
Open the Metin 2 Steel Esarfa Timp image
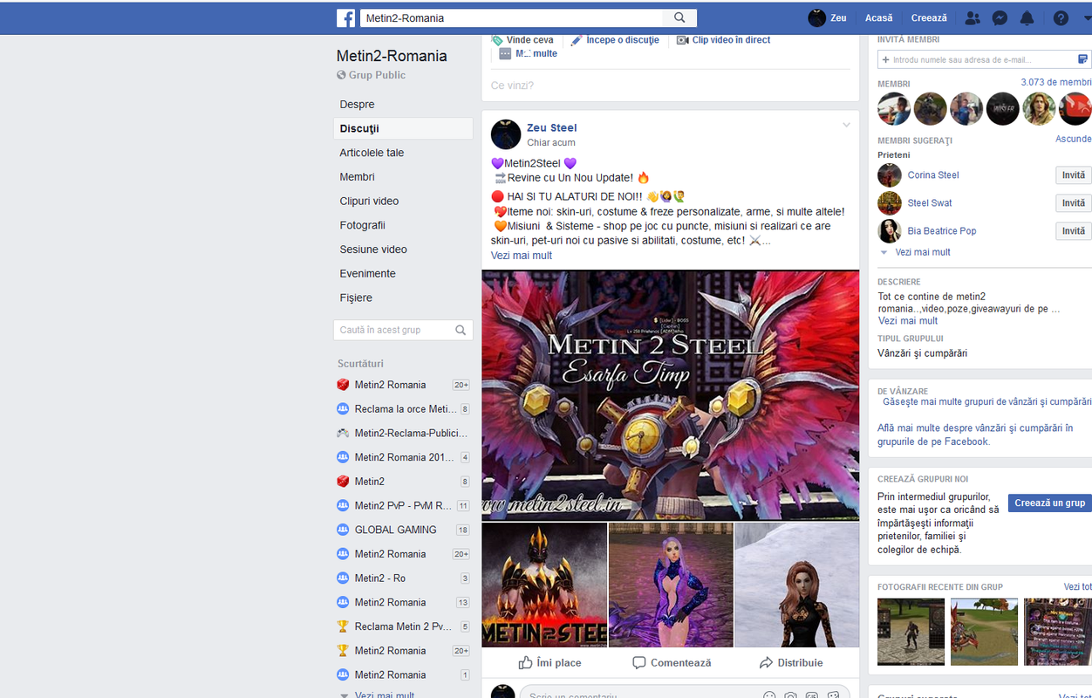point(670,394)
